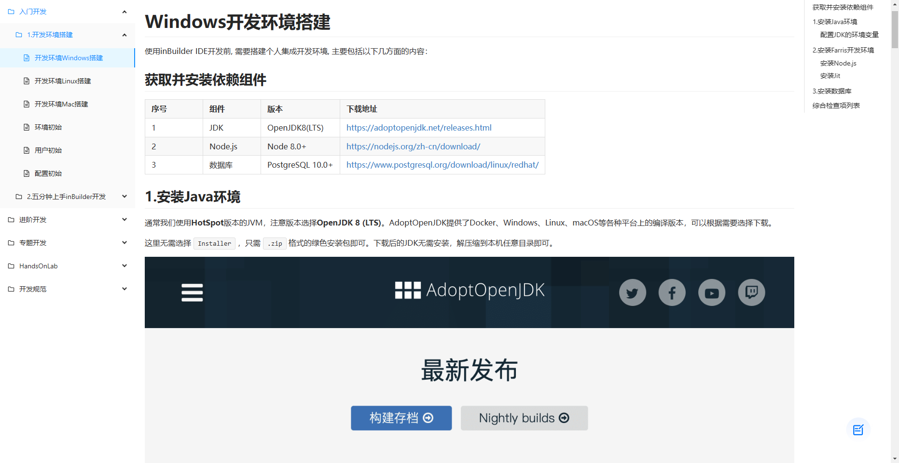Click the Nightly builds button
899x463 pixels.
(525, 418)
